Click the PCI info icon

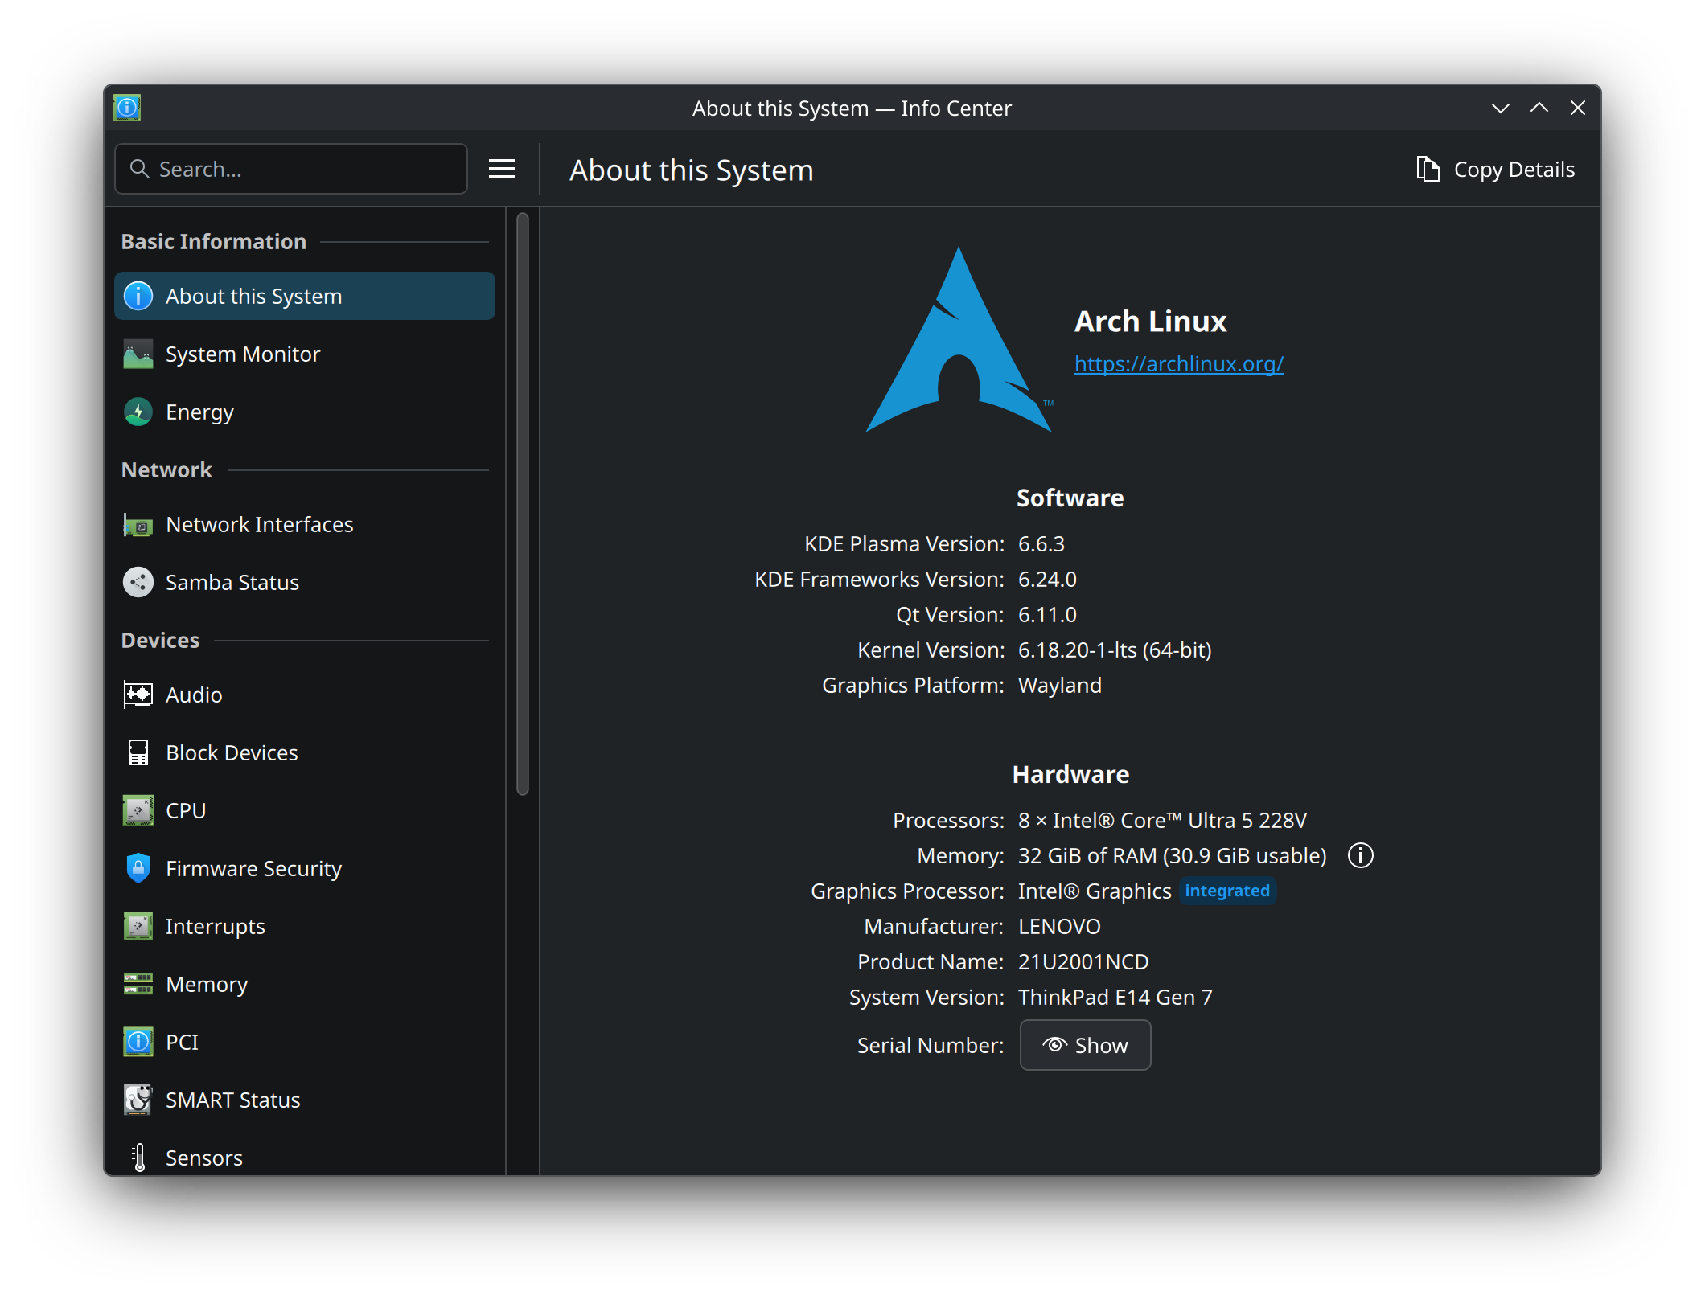[138, 1042]
